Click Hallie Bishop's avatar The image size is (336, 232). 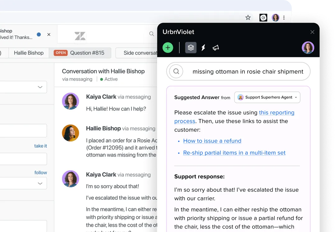(x=71, y=133)
